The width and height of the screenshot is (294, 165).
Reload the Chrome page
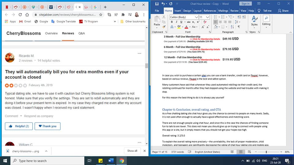20,15
